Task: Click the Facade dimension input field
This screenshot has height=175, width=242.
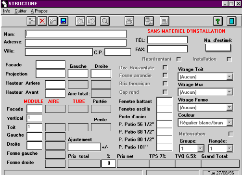Action: [x=51, y=64]
